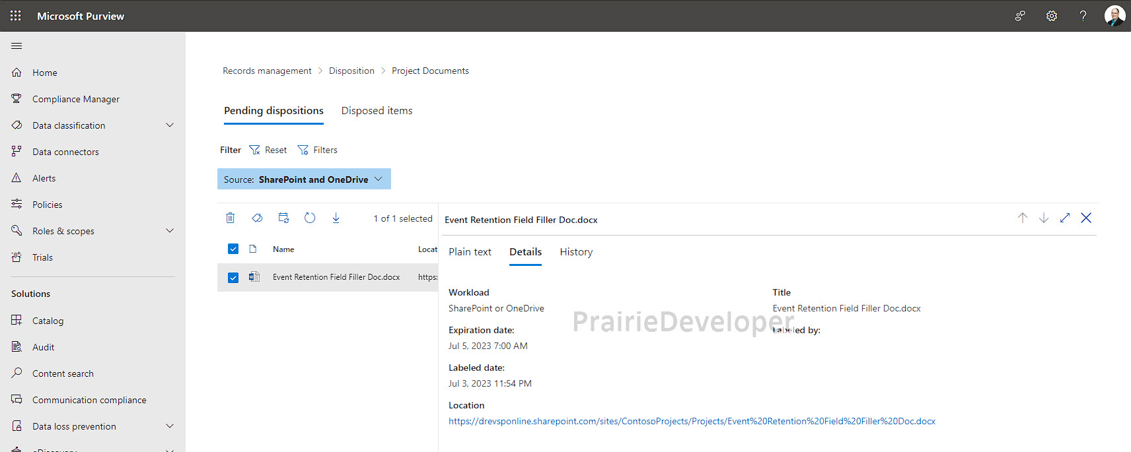Extend retention with the calendar icon
Viewport: 1131px width, 452px height.
pos(283,218)
